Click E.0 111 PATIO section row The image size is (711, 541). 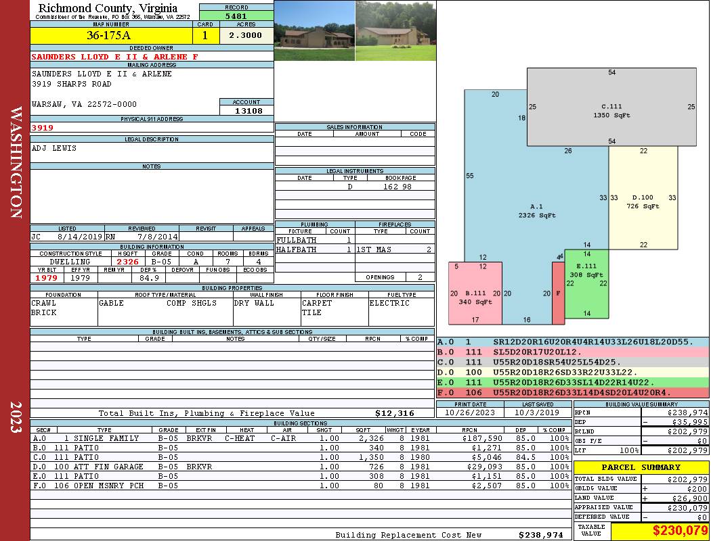[301, 476]
